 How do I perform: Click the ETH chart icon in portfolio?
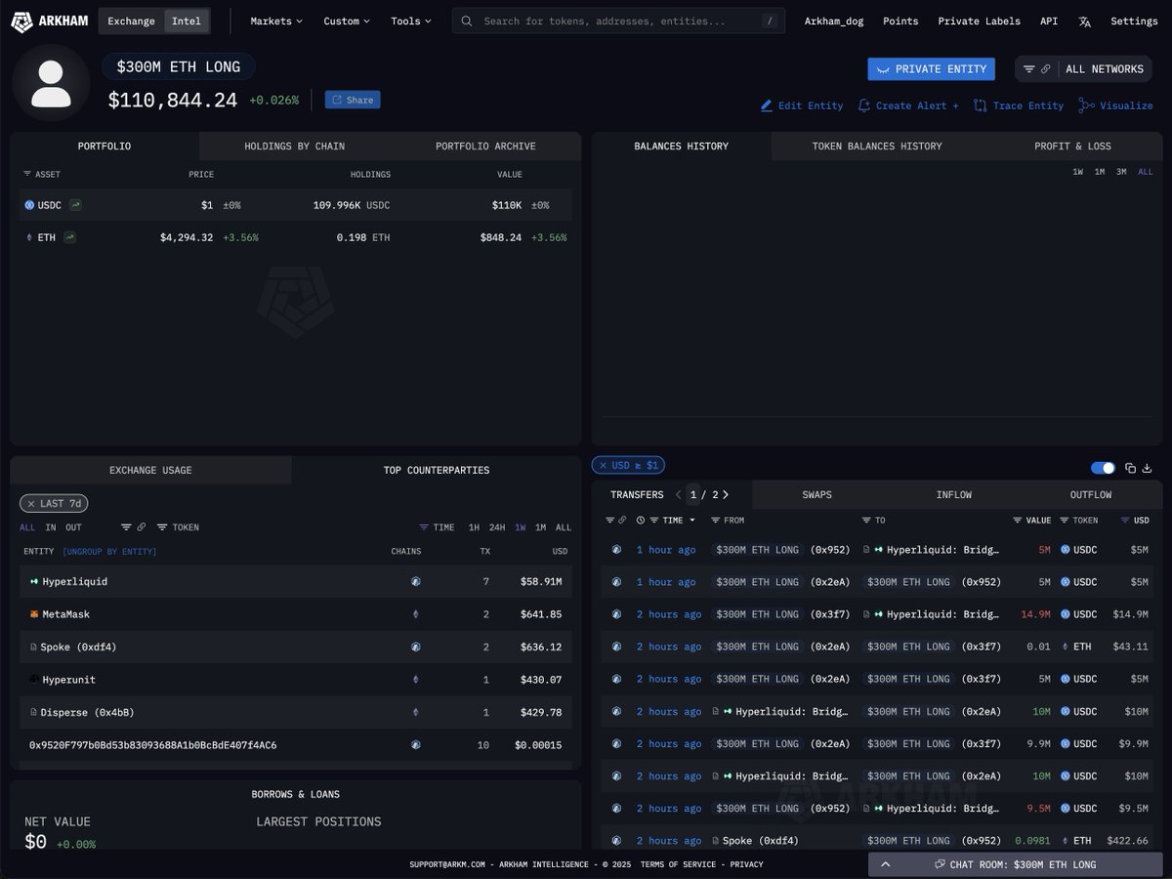(69, 237)
